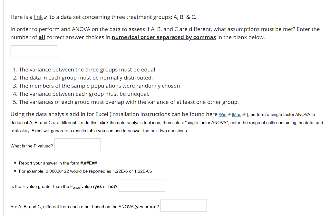
Task: Click the blank answer choices input box
Action: (x=34, y=52)
